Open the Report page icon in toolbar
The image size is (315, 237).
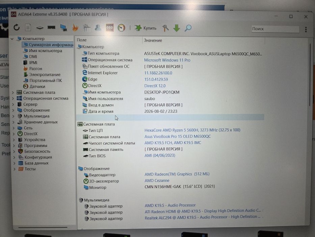point(28,27)
